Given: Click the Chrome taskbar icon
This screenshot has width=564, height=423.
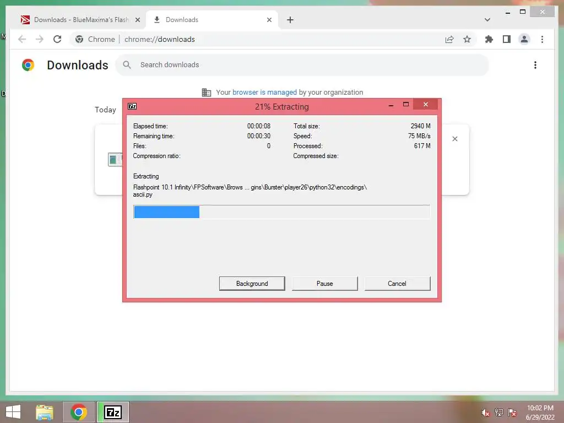Looking at the screenshot, I should pyautogui.click(x=79, y=412).
